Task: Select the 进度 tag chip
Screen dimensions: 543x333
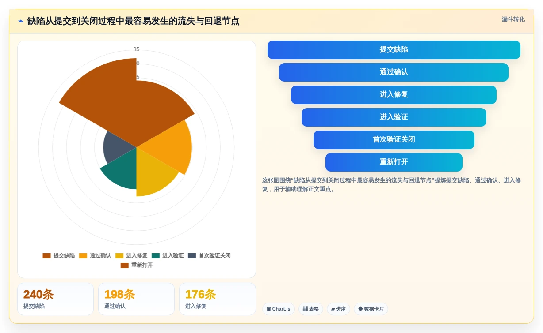Action: (338, 309)
